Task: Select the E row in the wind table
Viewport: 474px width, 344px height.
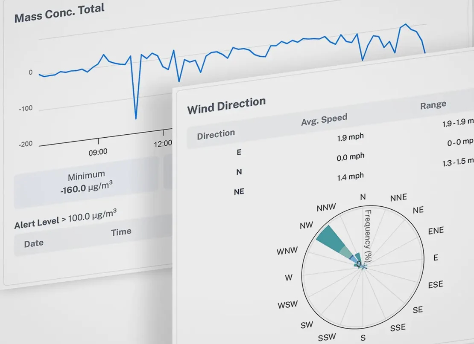Action: pos(239,152)
